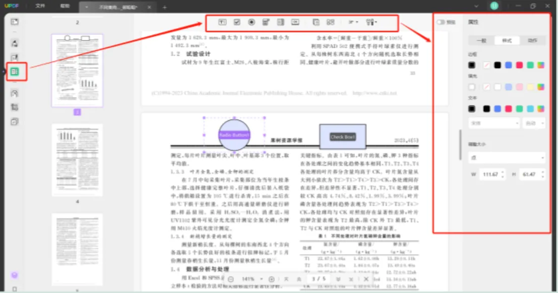The image size is (558, 293).
Task: Pick blue border color swatch
Action: point(509,65)
